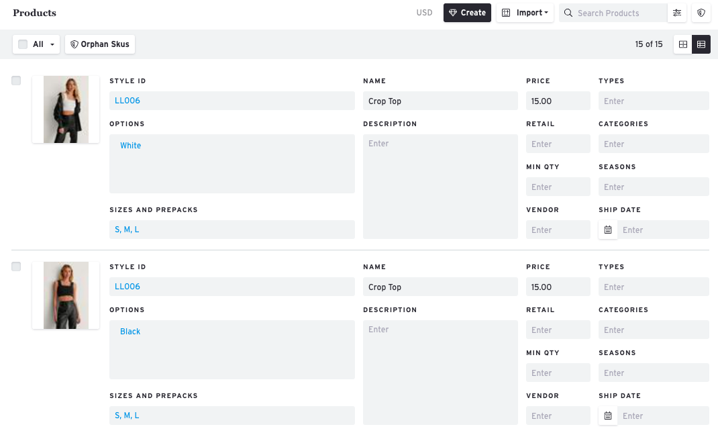The height and width of the screenshot is (435, 718).
Task: Click the Create diamond icon
Action: point(454,13)
